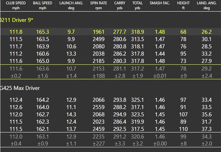The height and width of the screenshot is (152, 221).
Task: Select the TOTAL yds column header
Action: click(x=137, y=5)
